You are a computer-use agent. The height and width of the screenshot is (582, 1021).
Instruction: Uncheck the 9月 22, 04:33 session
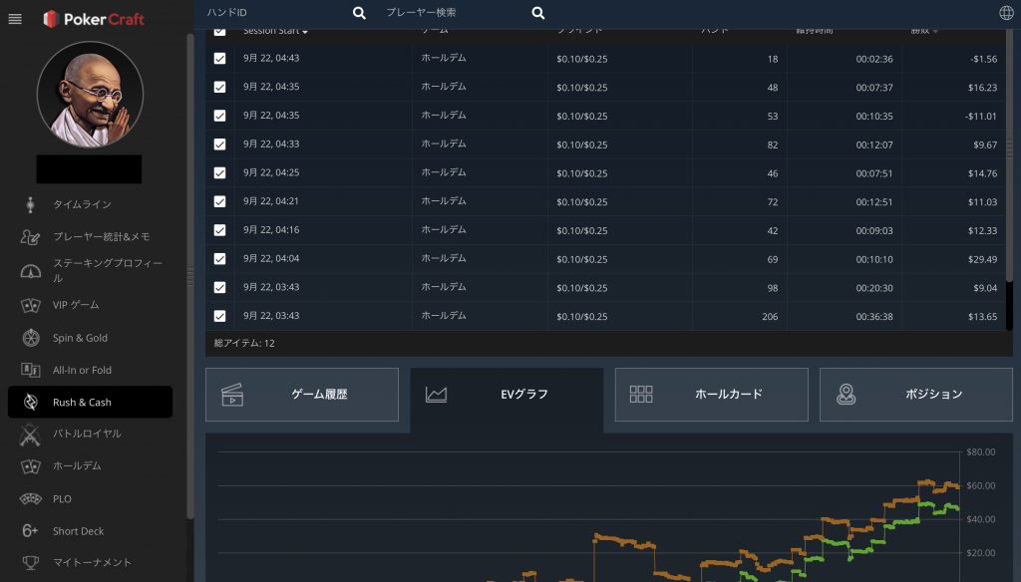coord(219,145)
